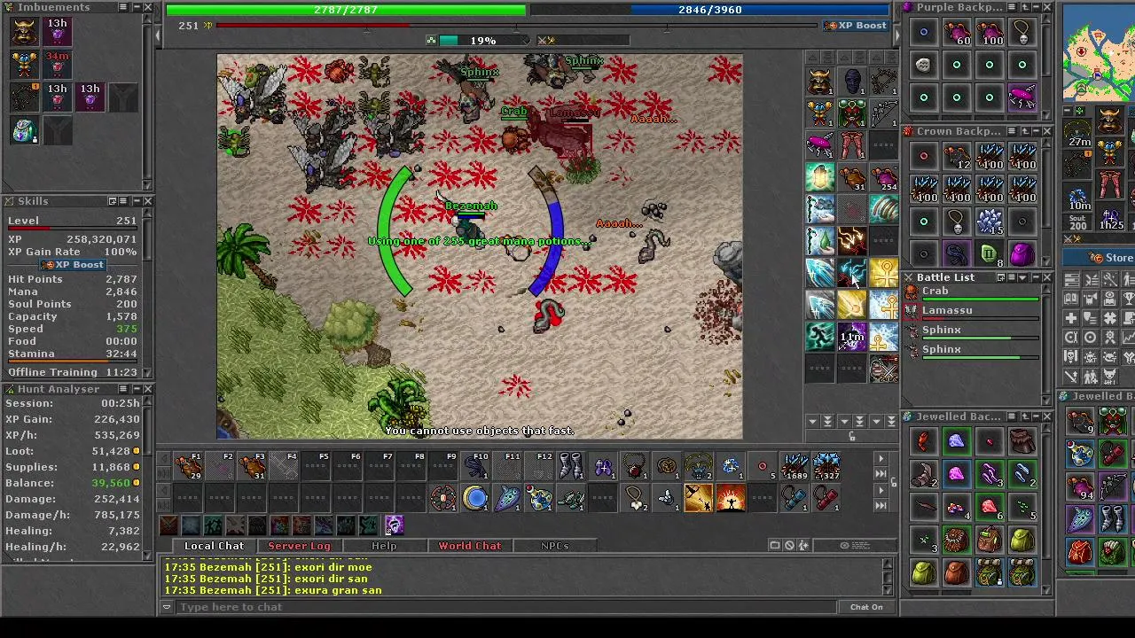Use the F1 hotkey potion slot
This screenshot has height=638, width=1135.
point(189,466)
